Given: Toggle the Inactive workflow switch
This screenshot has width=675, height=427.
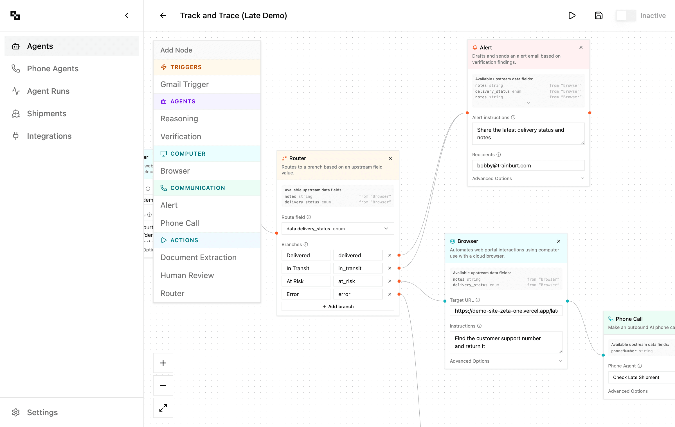Looking at the screenshot, I should pyautogui.click(x=625, y=15).
